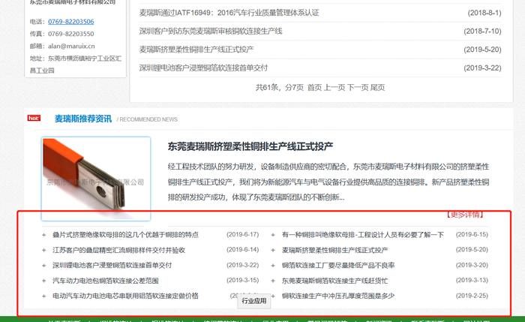Open article 江苏客户的叠层精密汇流铜排样件交付并验收
Image resolution: width=525 pixels, height=322 pixels.
coord(118,250)
